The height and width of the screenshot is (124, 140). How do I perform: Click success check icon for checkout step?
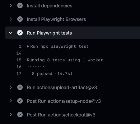pos(20,115)
